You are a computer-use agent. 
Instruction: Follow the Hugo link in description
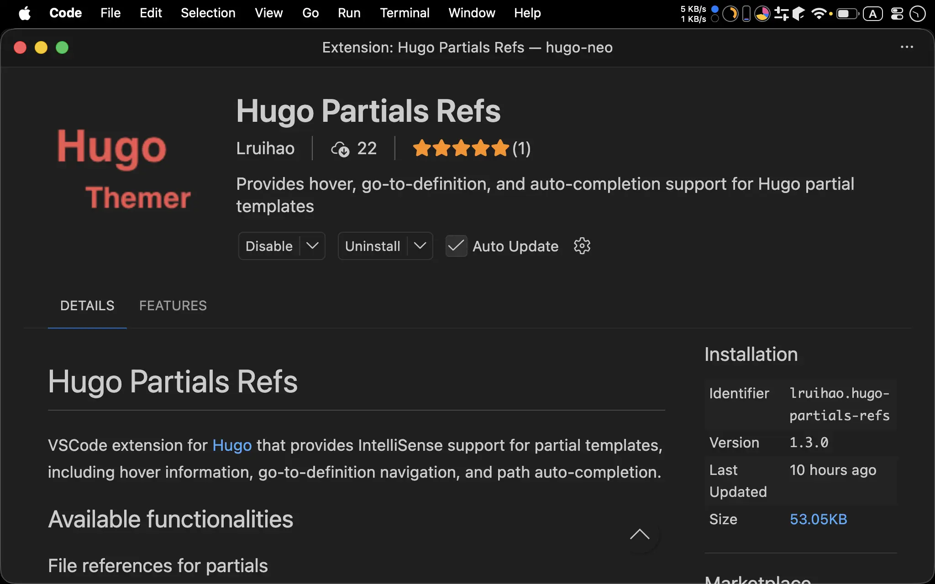232,445
